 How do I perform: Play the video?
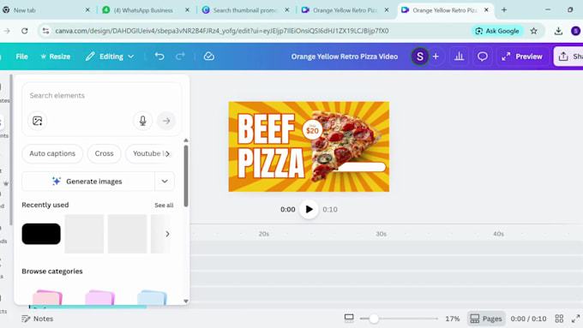pyautogui.click(x=309, y=210)
